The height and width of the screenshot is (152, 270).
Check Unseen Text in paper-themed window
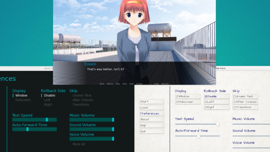[x=245, y=96]
